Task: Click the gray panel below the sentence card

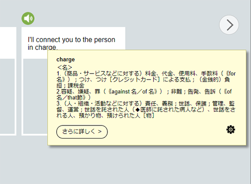Action: (35, 96)
